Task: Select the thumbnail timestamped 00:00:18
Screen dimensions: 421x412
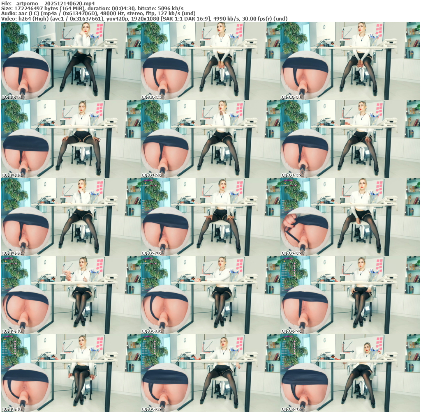Action: pyautogui.click(x=70, y=61)
